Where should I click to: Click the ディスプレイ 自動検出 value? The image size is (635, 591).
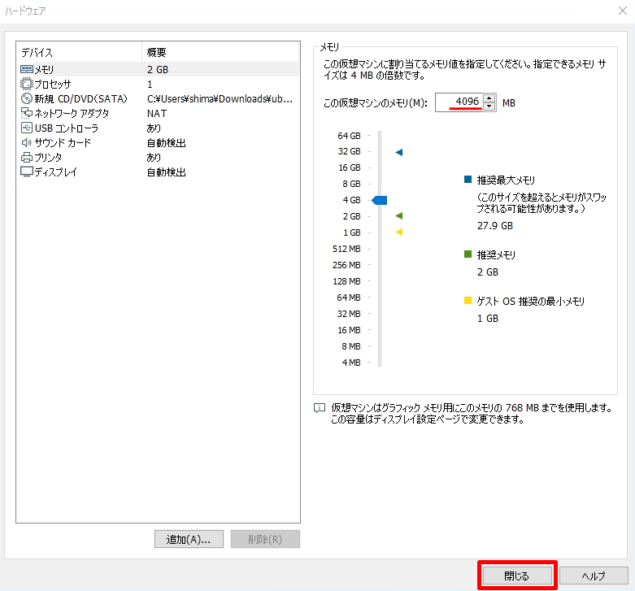[x=166, y=172]
